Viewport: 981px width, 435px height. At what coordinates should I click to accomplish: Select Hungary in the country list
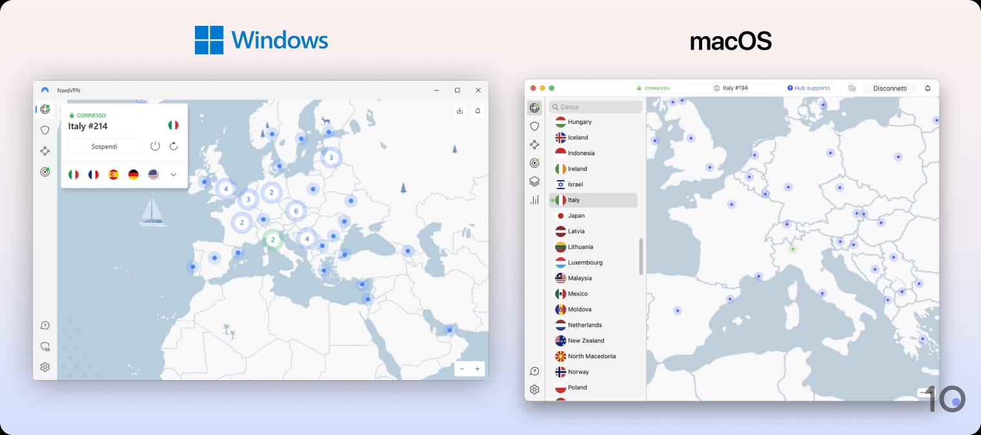coord(593,122)
